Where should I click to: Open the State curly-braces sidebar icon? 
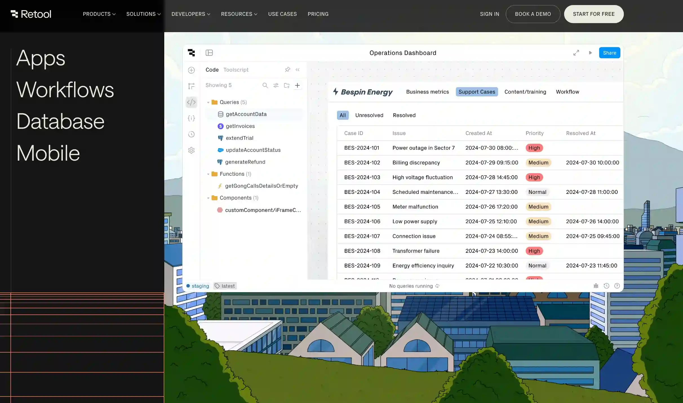point(191,118)
